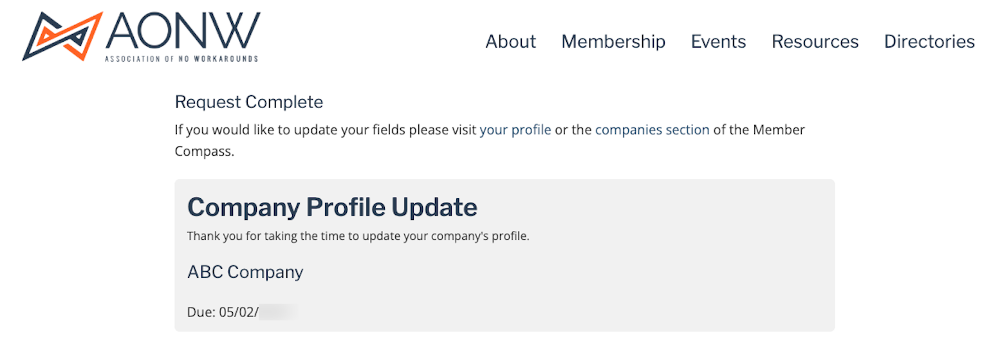Open the Directories navigation item
Screen dimensions: 991x341
pyautogui.click(x=929, y=42)
